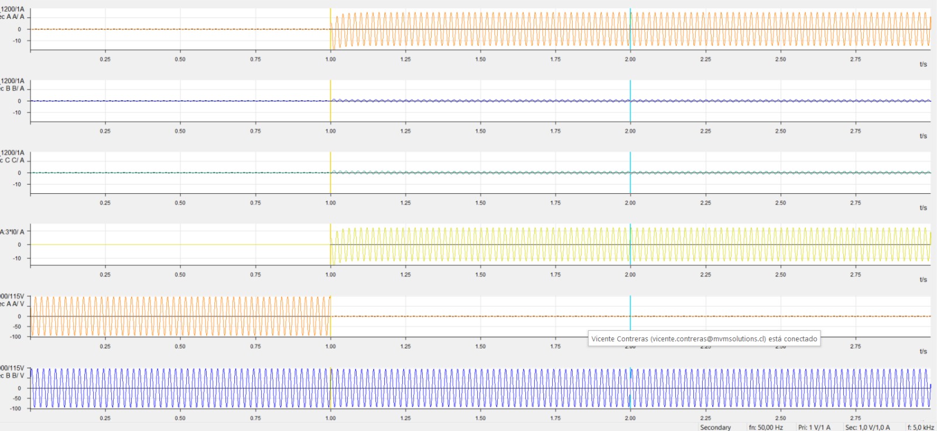
Task: Select the Sec: 1,0 V/1,0 A status field
Action: coord(867,427)
